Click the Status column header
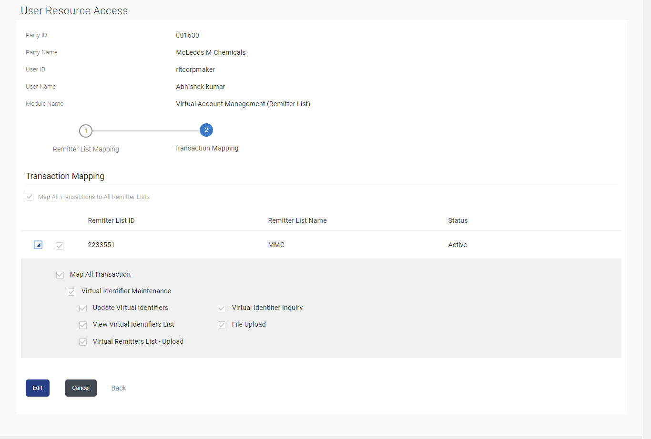 pos(458,220)
